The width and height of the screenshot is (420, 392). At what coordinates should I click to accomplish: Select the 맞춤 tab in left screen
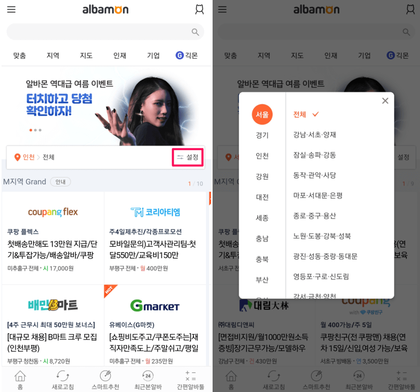click(20, 55)
